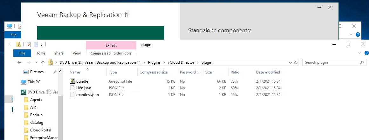Click the pin icon next to Pictures

[55, 72]
